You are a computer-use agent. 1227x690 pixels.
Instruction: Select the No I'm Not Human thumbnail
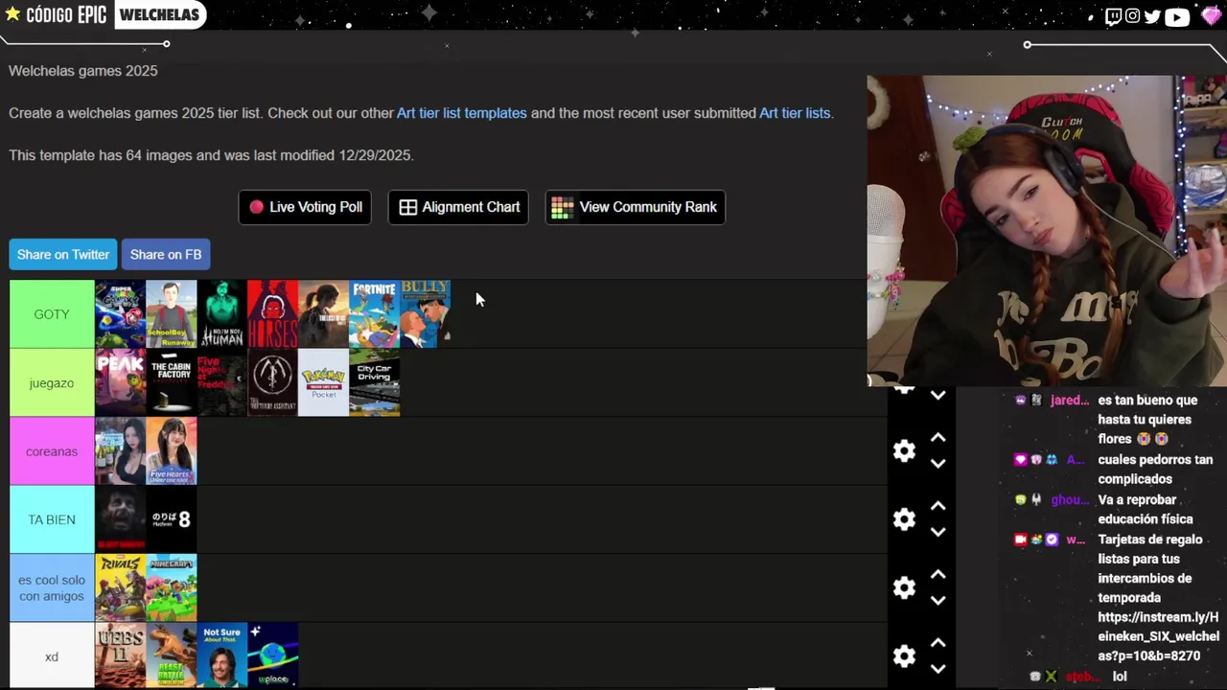click(221, 314)
